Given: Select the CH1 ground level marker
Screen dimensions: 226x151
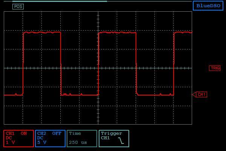Looking at the screenshot, I should click(200, 94).
